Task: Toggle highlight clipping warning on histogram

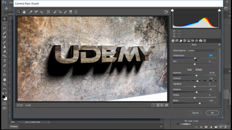Action: (x=219, y=10)
